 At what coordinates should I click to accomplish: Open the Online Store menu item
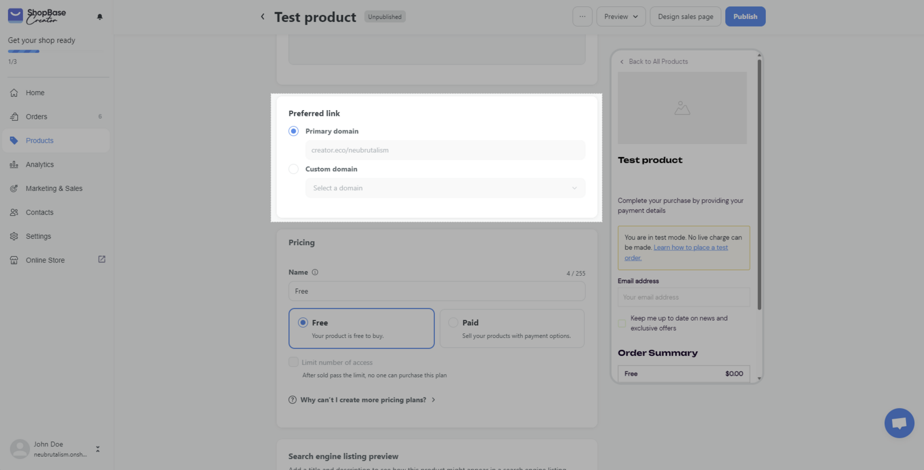[56, 260]
